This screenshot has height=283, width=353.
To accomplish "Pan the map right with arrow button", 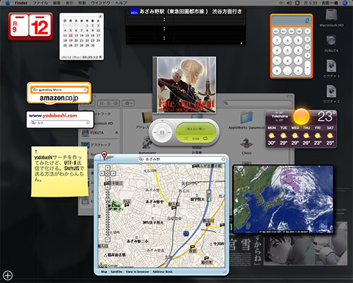I will coord(113,173).
